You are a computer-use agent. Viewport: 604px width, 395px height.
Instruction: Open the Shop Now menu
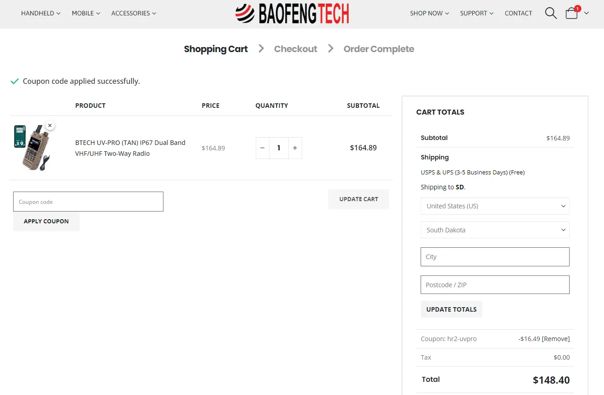click(429, 13)
